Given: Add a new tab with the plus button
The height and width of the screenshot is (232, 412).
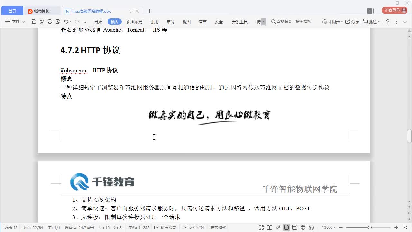Looking at the screenshot, I should 149,11.
